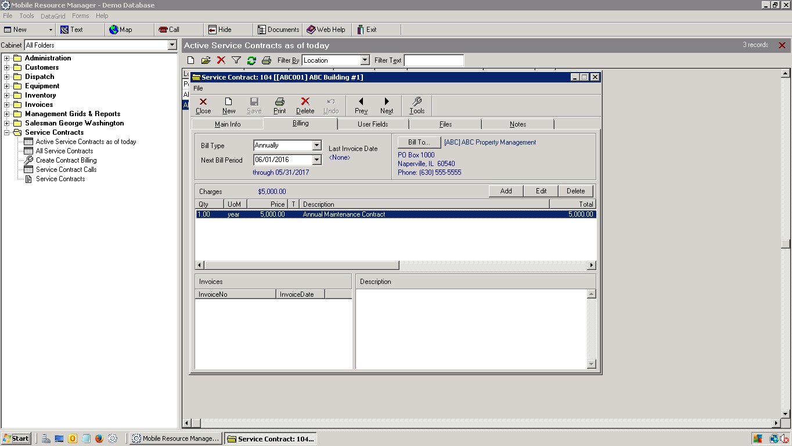Image resolution: width=792 pixels, height=446 pixels.
Task: Switch to Files tab
Action: (x=445, y=124)
